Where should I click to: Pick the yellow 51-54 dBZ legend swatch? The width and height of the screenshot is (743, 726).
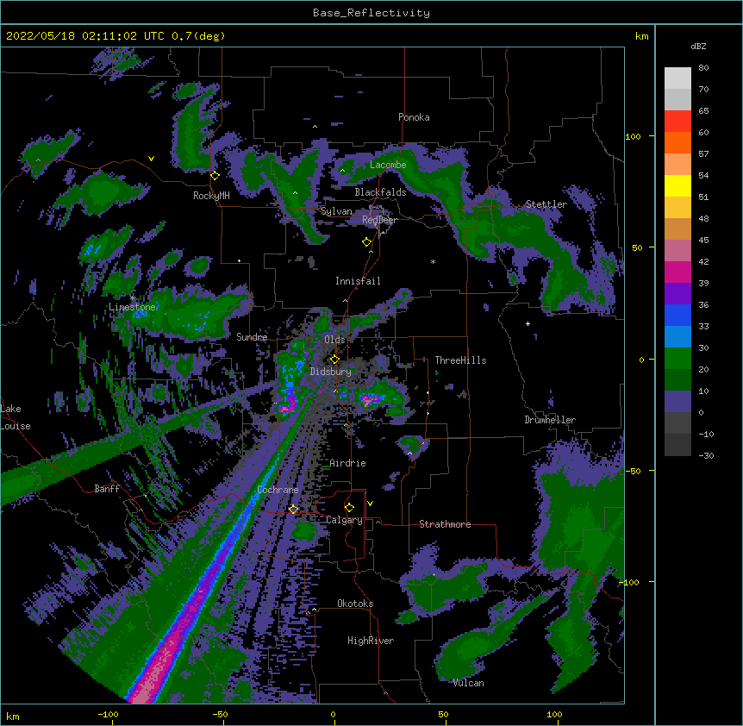click(x=677, y=185)
